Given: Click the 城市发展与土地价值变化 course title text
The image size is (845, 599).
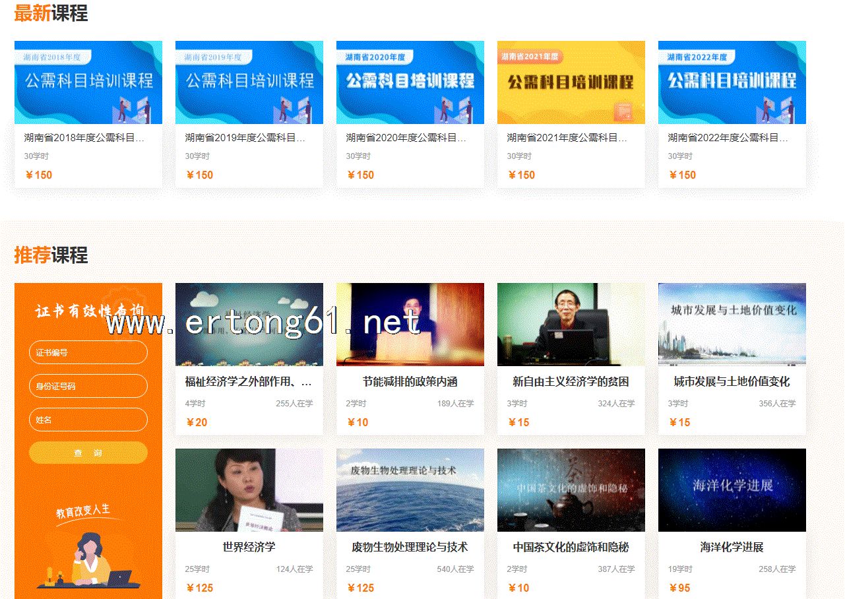Looking at the screenshot, I should point(732,382).
